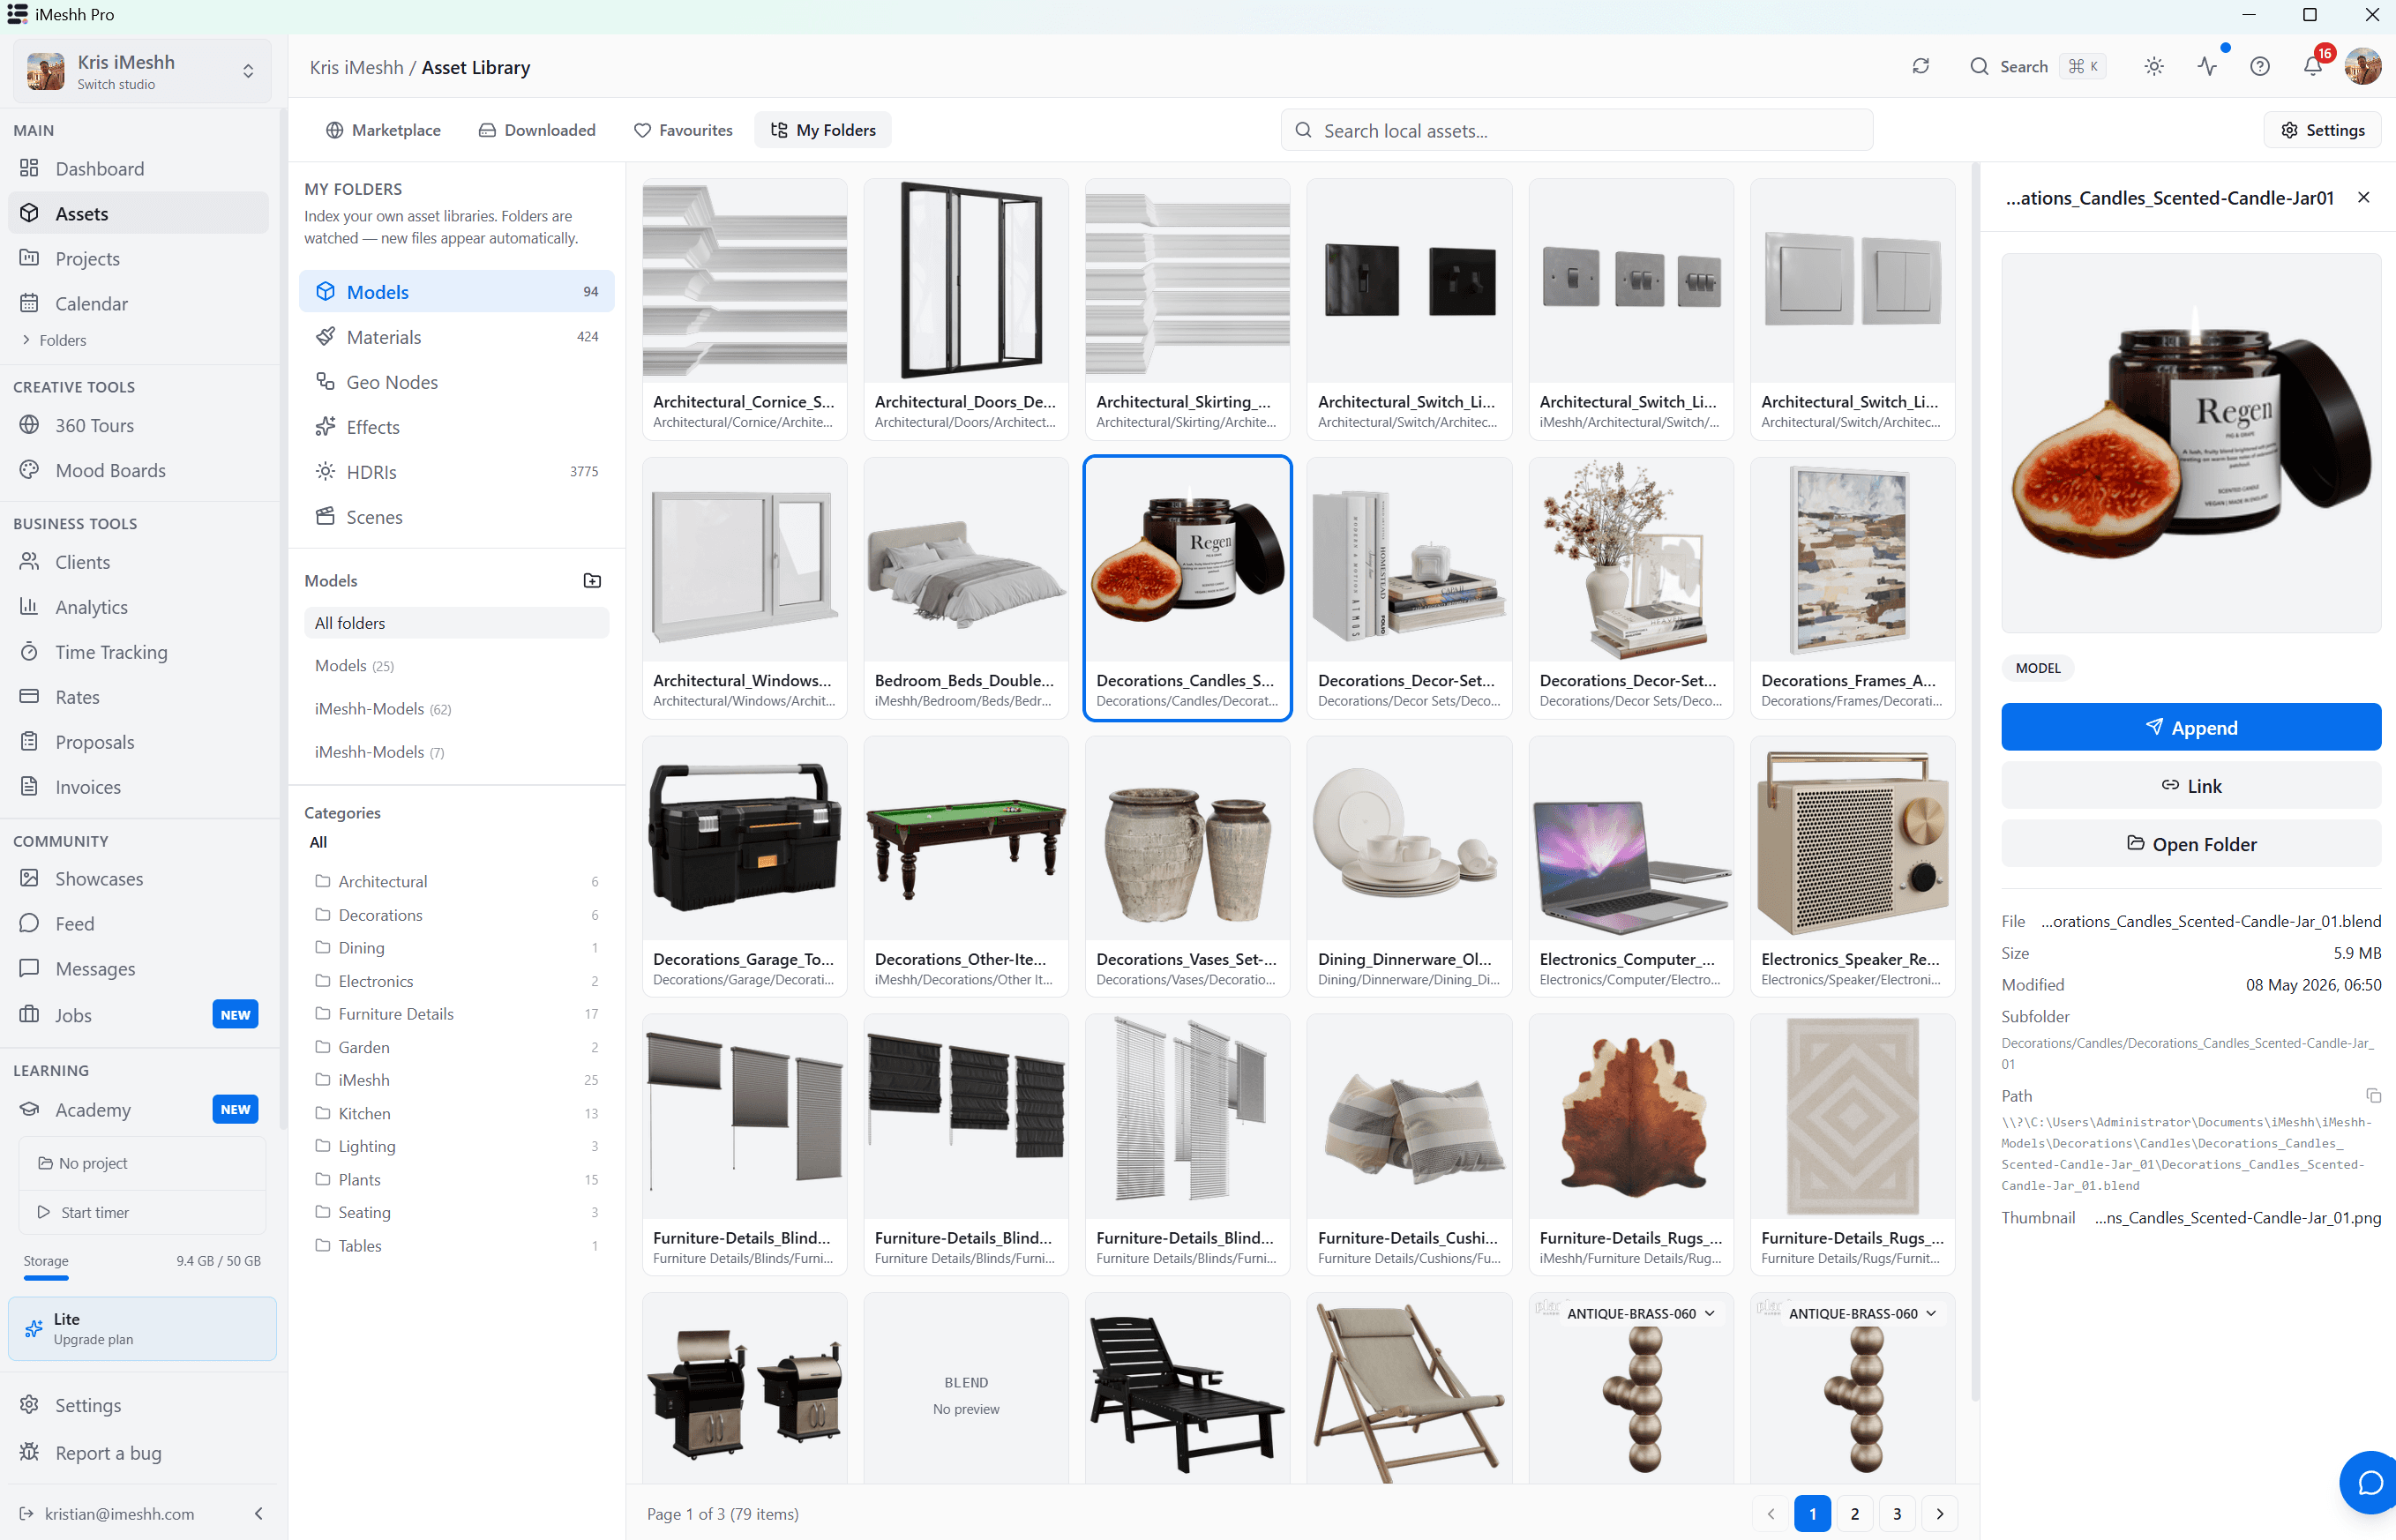Toggle light/dark theme sun icon
This screenshot has height=1540, width=2396.
click(2154, 66)
